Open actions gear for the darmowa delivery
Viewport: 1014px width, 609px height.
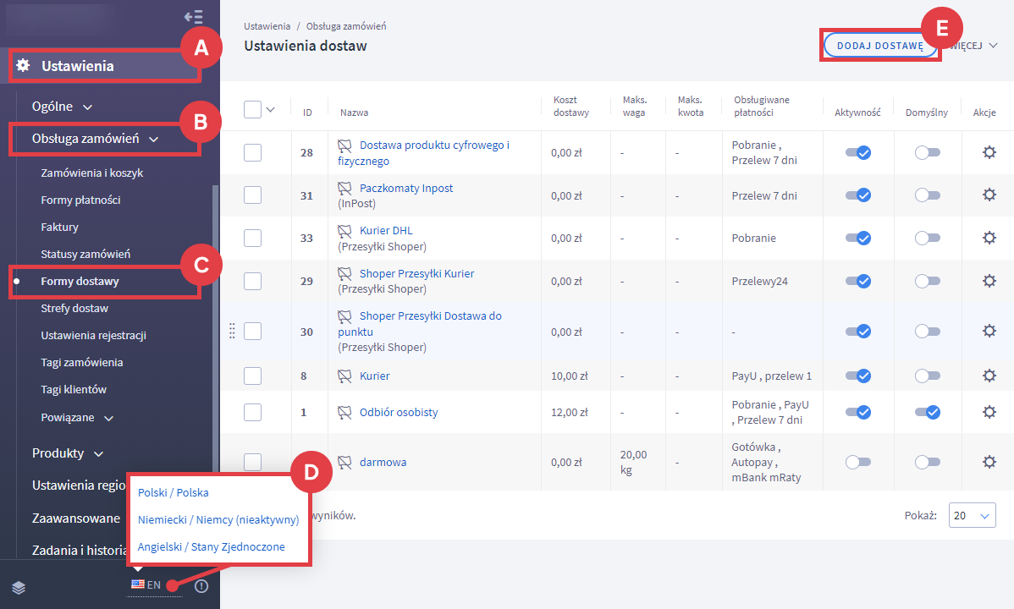[989, 462]
